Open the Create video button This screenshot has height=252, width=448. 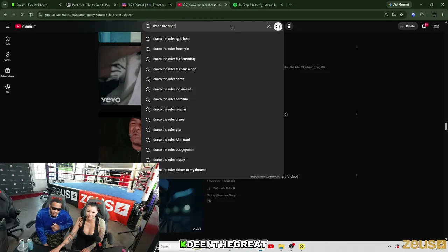click(x=407, y=26)
